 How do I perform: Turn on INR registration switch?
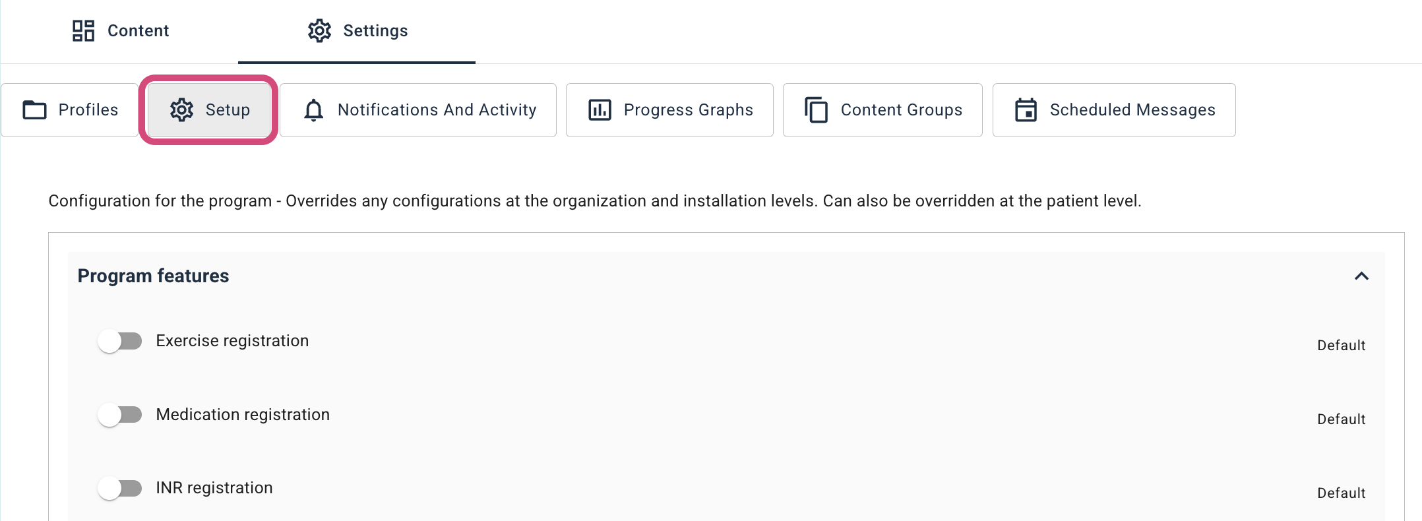click(120, 488)
